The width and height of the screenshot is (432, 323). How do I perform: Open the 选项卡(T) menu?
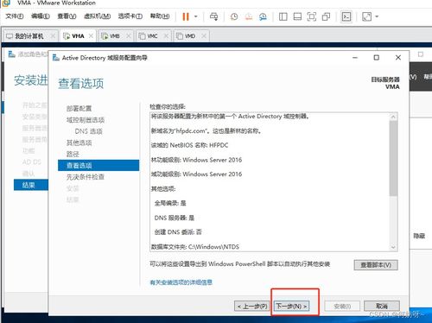(130, 16)
